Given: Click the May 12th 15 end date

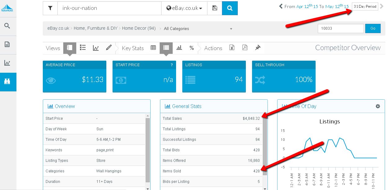Looking at the screenshot, I should click(337, 6).
